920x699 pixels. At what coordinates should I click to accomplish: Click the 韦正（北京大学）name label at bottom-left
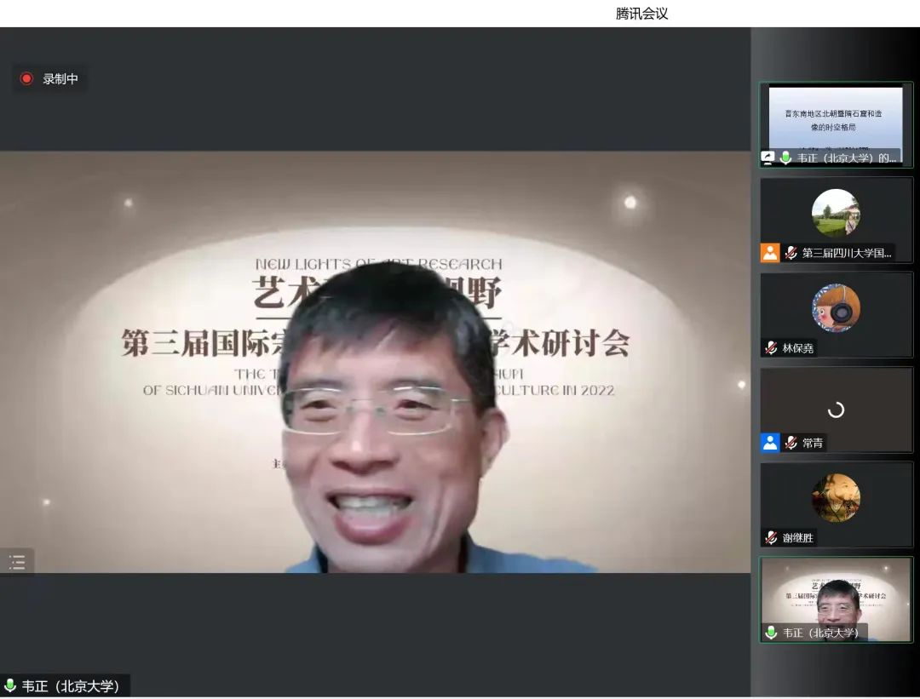coord(72,686)
